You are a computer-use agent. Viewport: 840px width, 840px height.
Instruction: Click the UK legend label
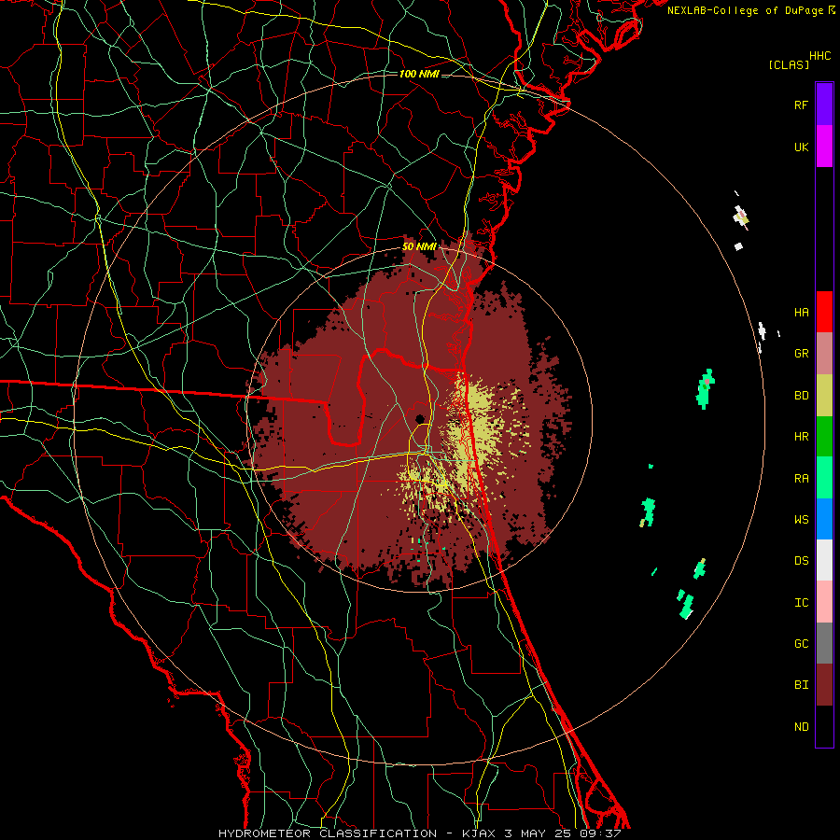[x=801, y=147]
